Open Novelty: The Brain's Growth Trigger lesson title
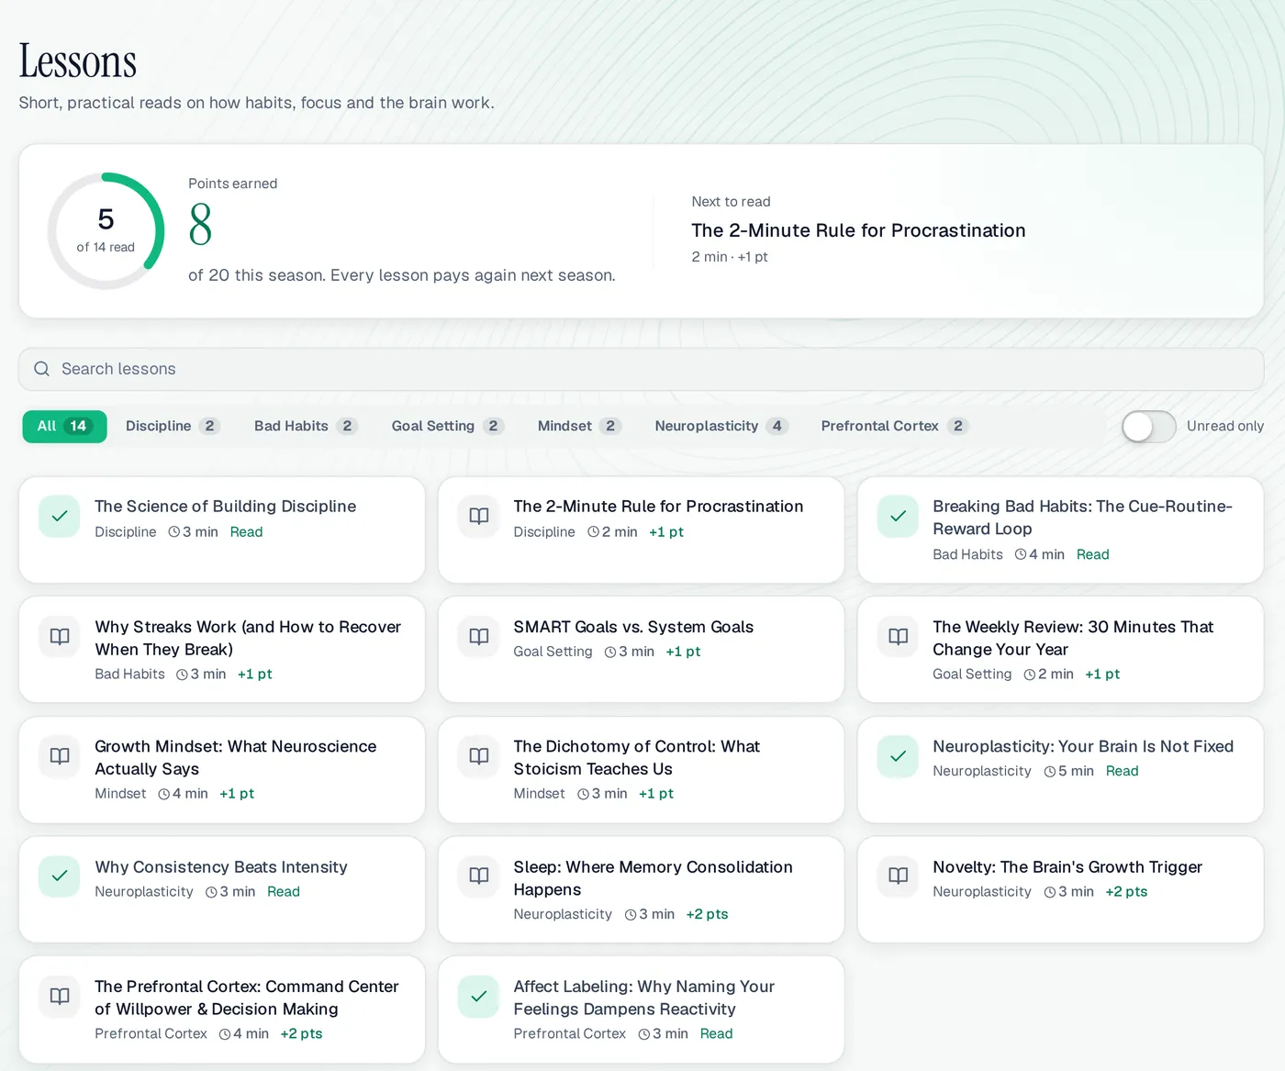The height and width of the screenshot is (1071, 1285). coord(1067,867)
